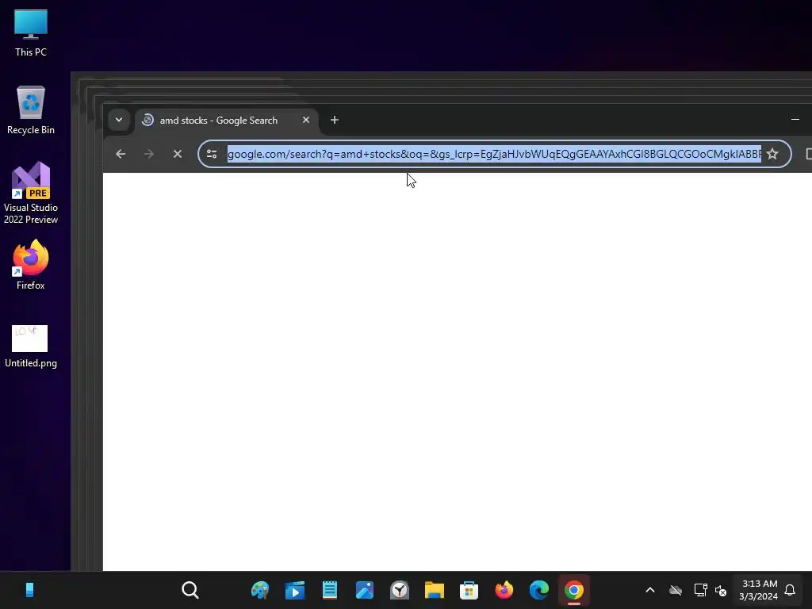812x609 pixels.
Task: Launch Paint from the taskbar
Action: (260, 590)
